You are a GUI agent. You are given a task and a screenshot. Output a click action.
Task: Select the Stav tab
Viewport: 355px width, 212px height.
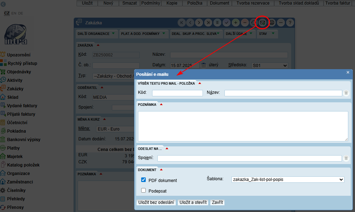click(266, 34)
